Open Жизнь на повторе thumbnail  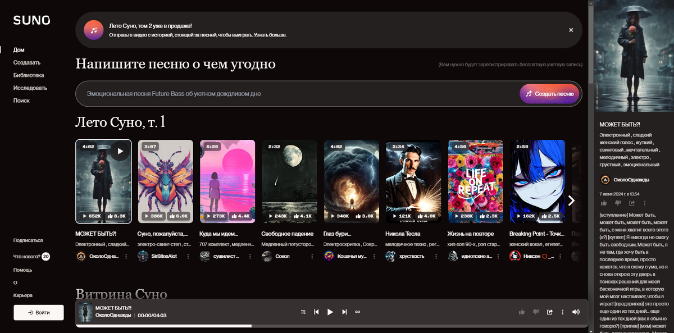[476, 181]
